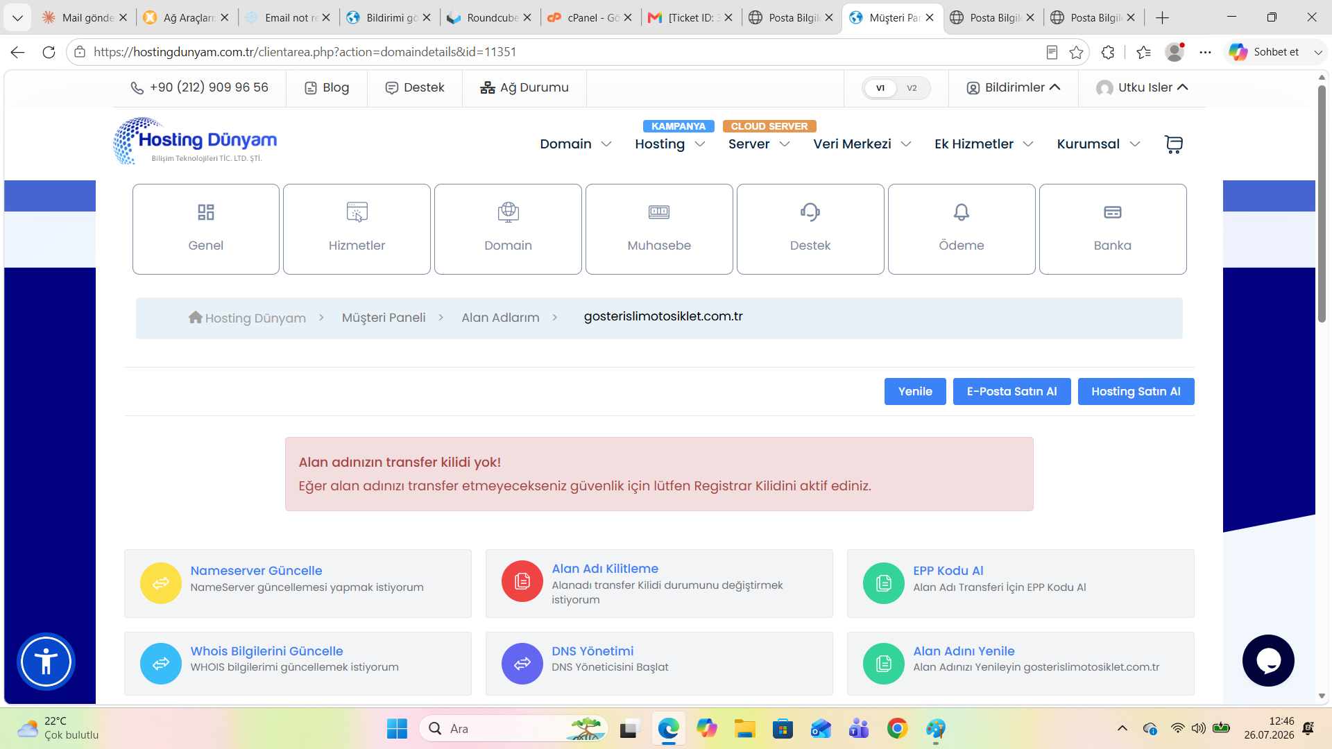Image resolution: width=1332 pixels, height=749 pixels.
Task: Click the red Alan Adı Kilitleme icon
Action: pos(522,581)
